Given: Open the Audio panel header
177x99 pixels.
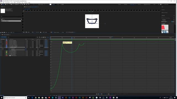Looking at the screenshot, I should [x=163, y=10].
